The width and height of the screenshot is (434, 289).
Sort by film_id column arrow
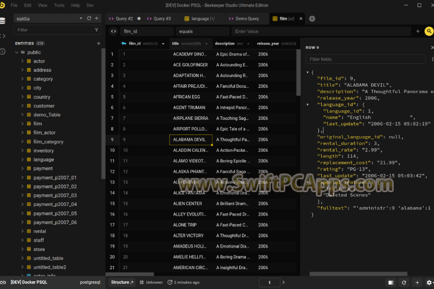163,44
